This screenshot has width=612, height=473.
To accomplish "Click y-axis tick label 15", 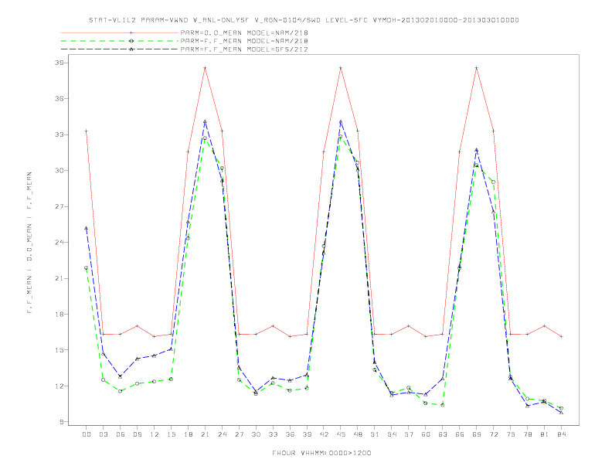I will (x=59, y=350).
